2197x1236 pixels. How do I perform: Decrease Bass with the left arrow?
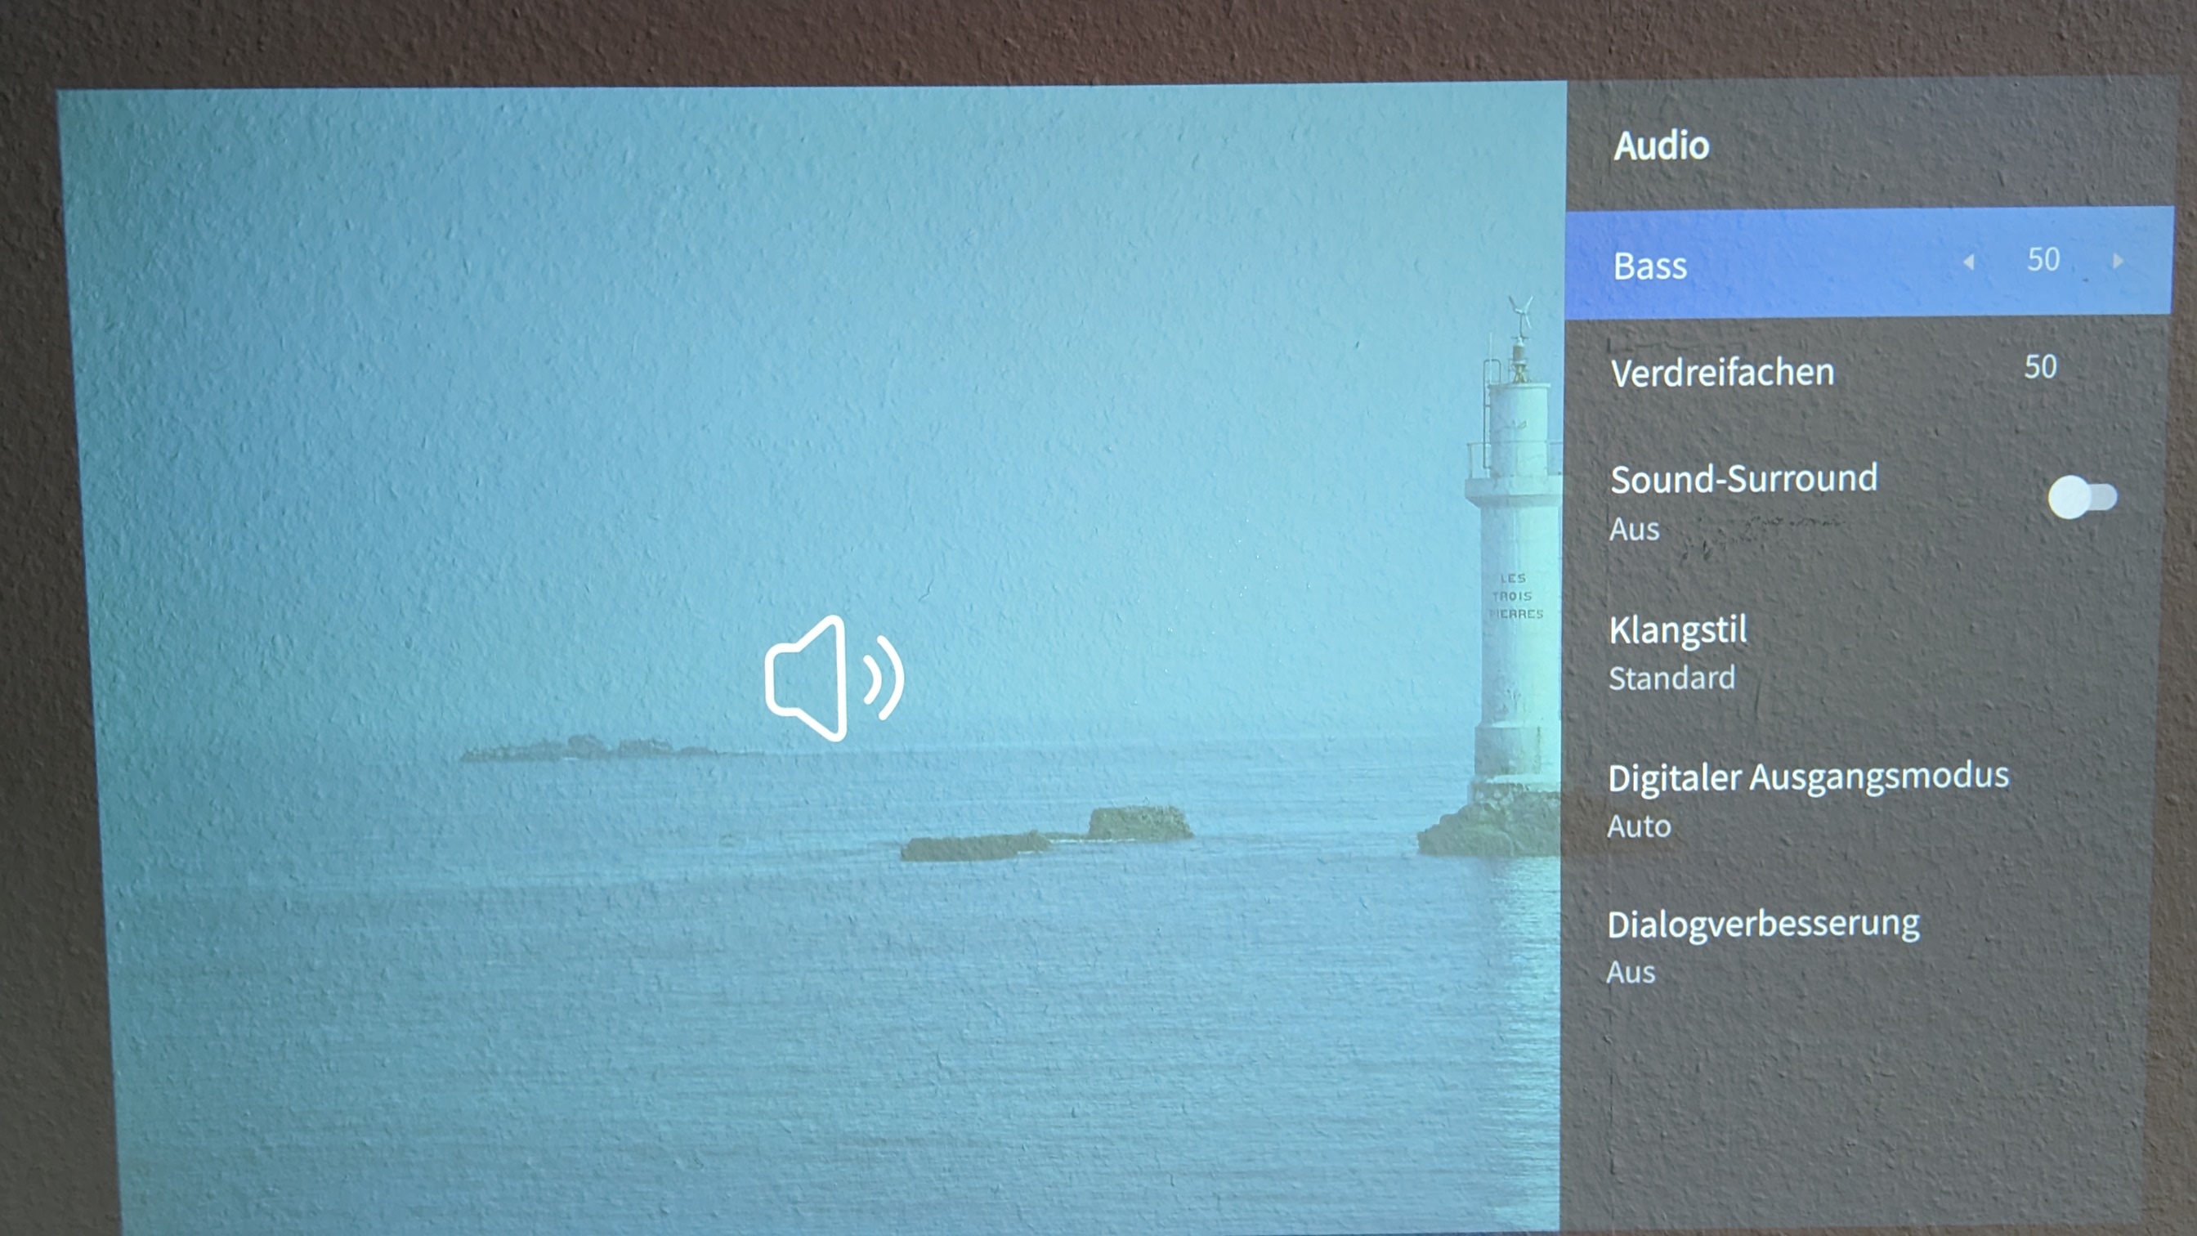pyautogui.click(x=1968, y=262)
